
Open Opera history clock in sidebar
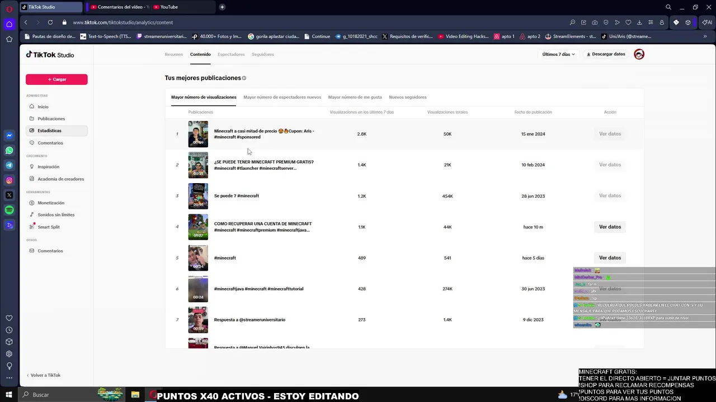tap(9, 330)
